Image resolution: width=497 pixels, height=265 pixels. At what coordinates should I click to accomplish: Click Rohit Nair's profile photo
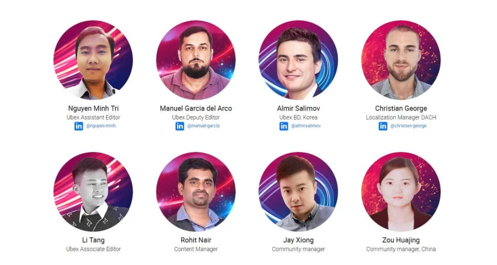tap(196, 192)
